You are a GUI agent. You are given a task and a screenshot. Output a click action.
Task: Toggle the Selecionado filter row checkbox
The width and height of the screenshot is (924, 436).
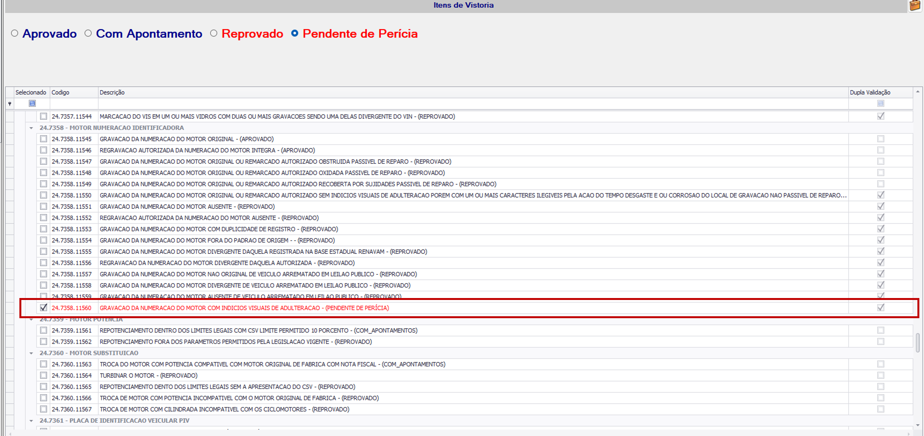[32, 103]
